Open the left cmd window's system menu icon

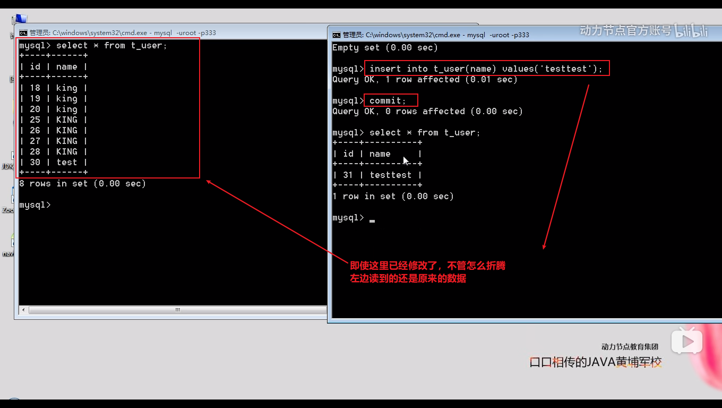point(23,32)
